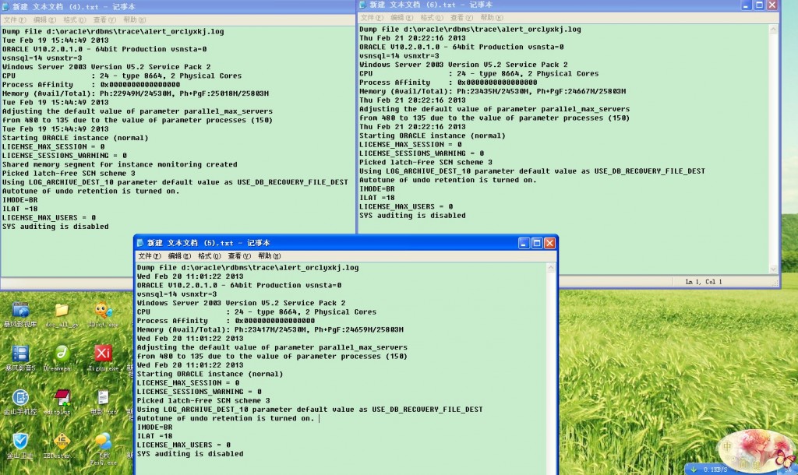Click the resize grip of document (6) window

click(x=775, y=283)
